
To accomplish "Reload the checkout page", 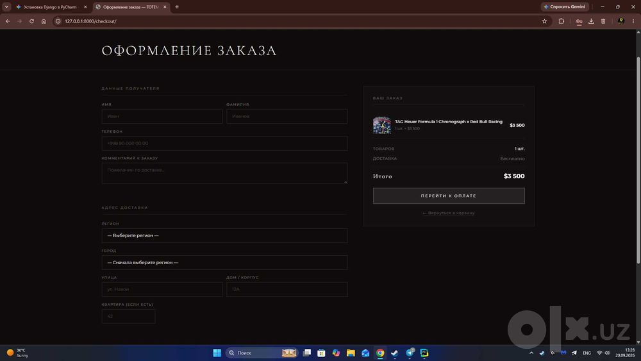I will click(31, 21).
